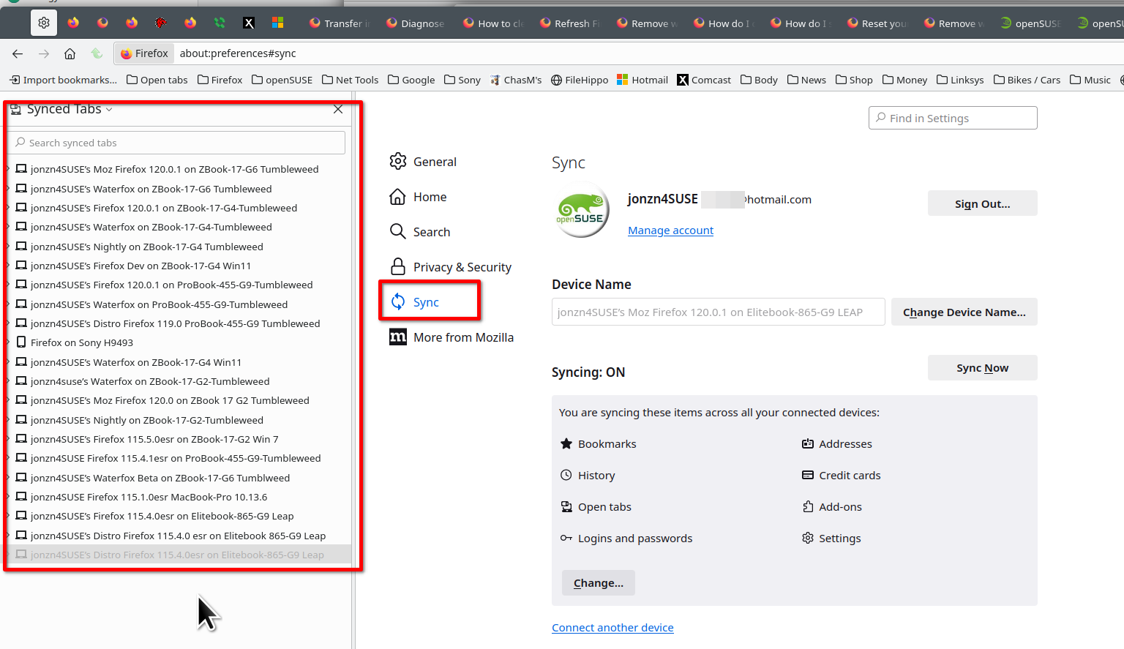The height and width of the screenshot is (649, 1124).
Task: Close the Synced Tabs sidebar
Action: pyautogui.click(x=338, y=109)
